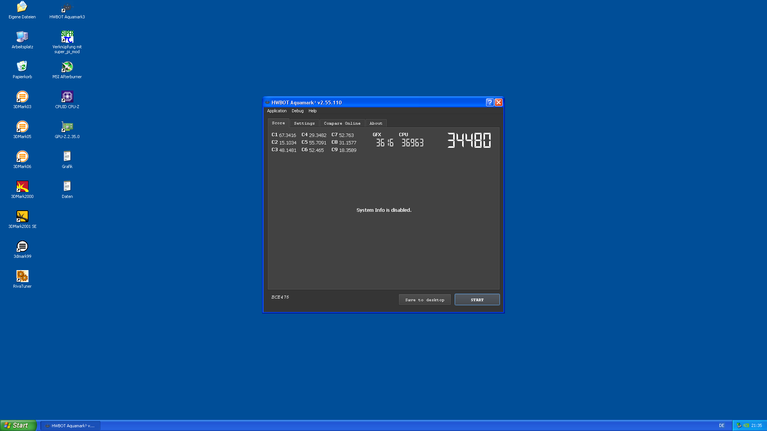Open the Debug menu
Screen dimensions: 767x431
(x=297, y=111)
